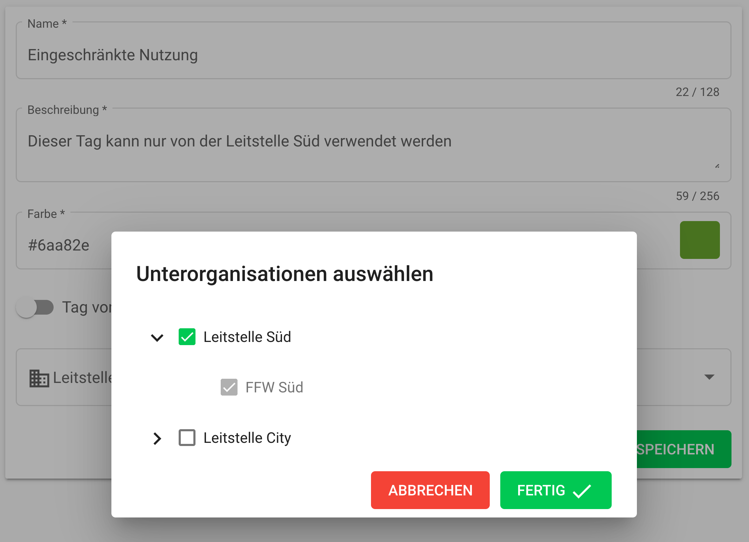Click the building organization icon
Image resolution: width=749 pixels, height=542 pixels.
tap(39, 378)
